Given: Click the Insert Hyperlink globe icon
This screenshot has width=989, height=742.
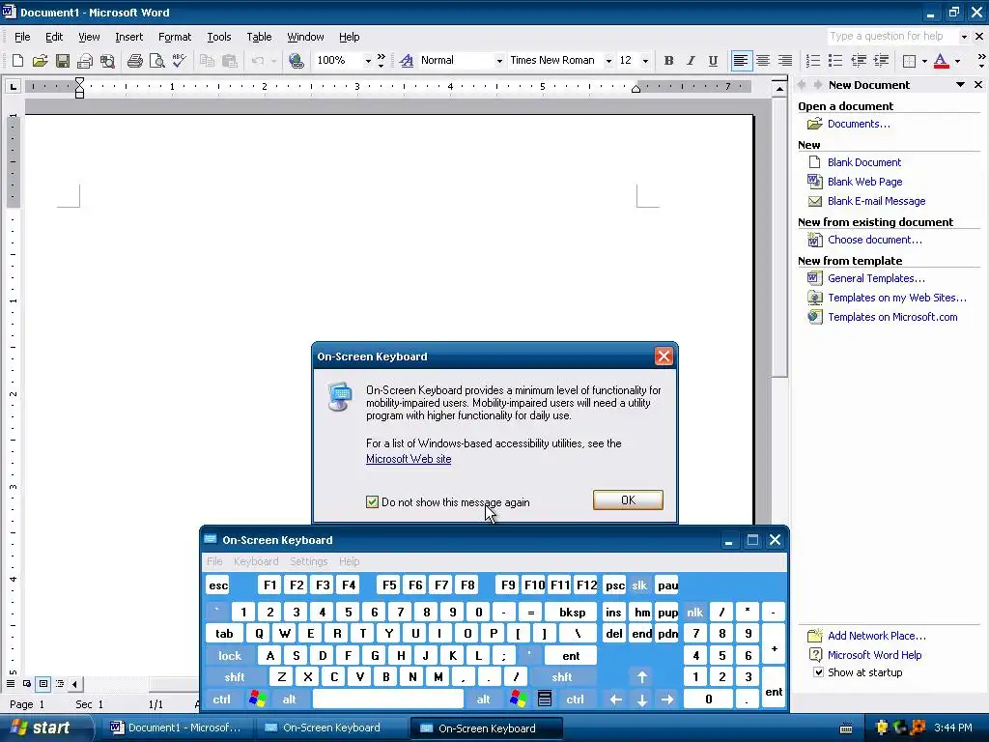Looking at the screenshot, I should [296, 61].
